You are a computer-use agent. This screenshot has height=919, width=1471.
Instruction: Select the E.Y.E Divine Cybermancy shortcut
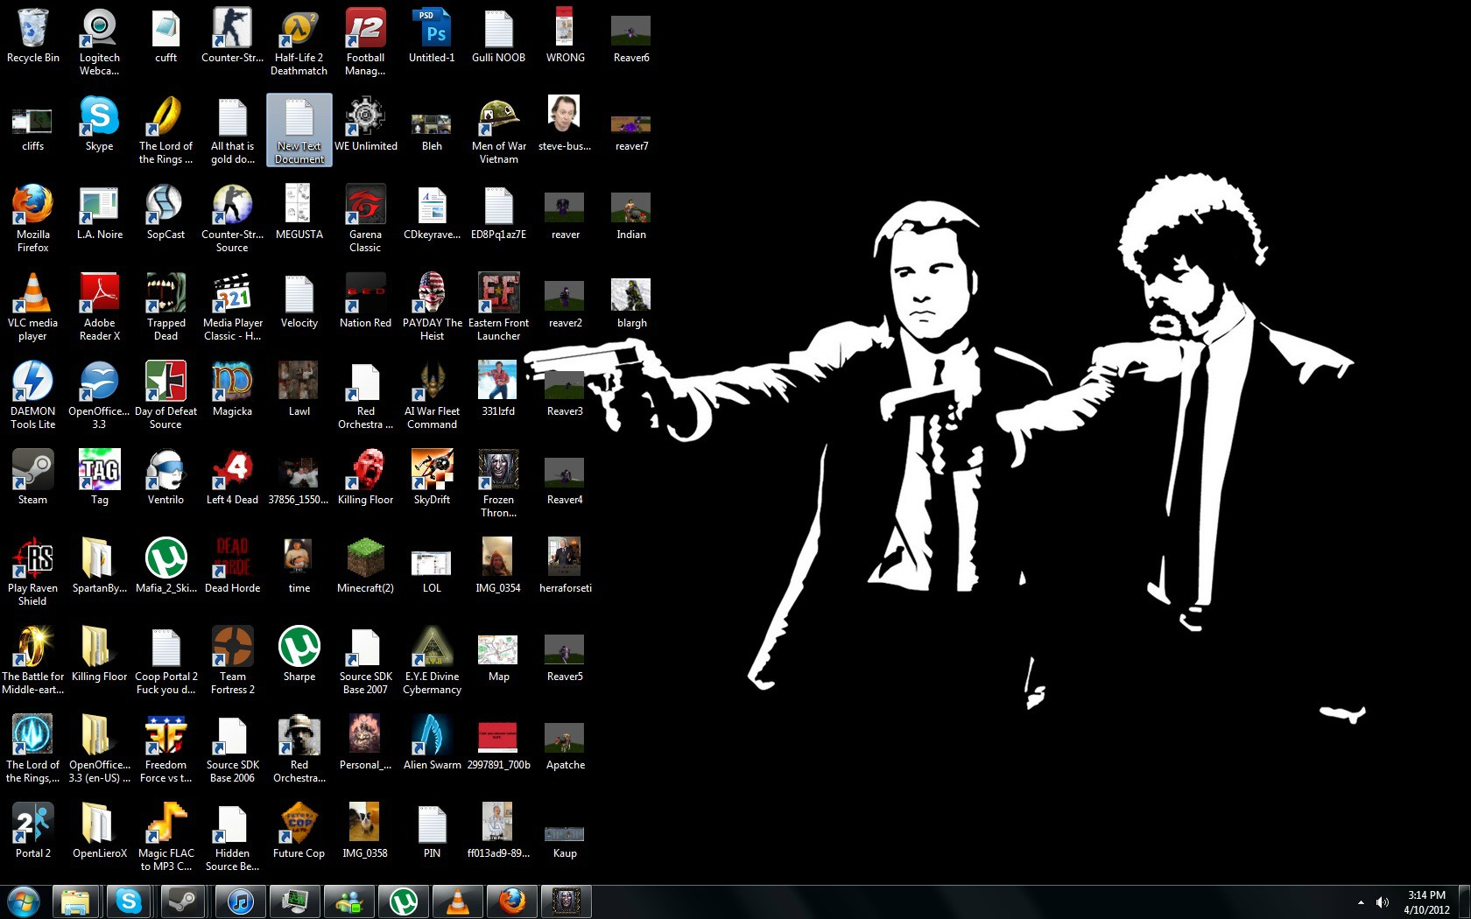coord(432,661)
